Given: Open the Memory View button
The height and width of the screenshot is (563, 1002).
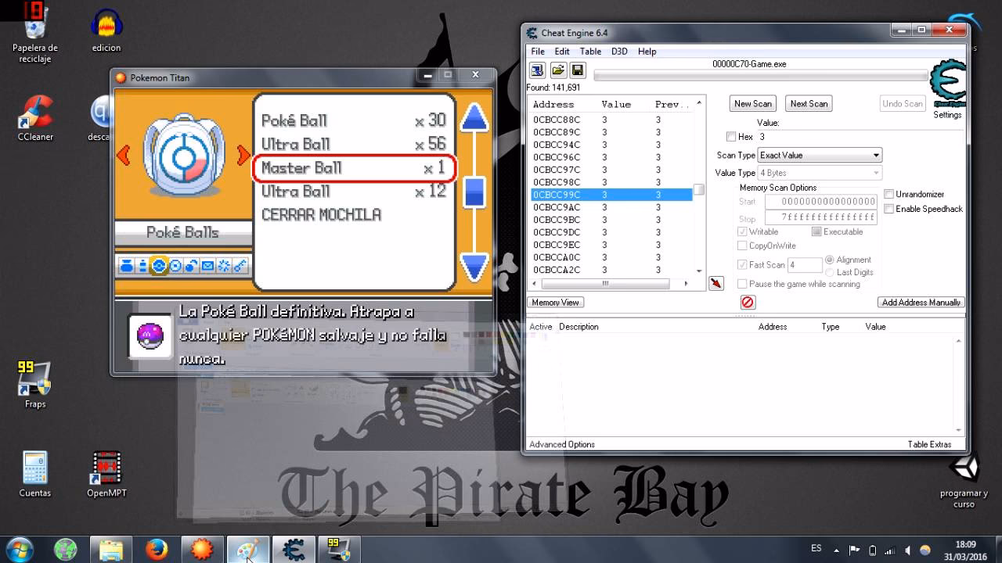Looking at the screenshot, I should coord(555,303).
